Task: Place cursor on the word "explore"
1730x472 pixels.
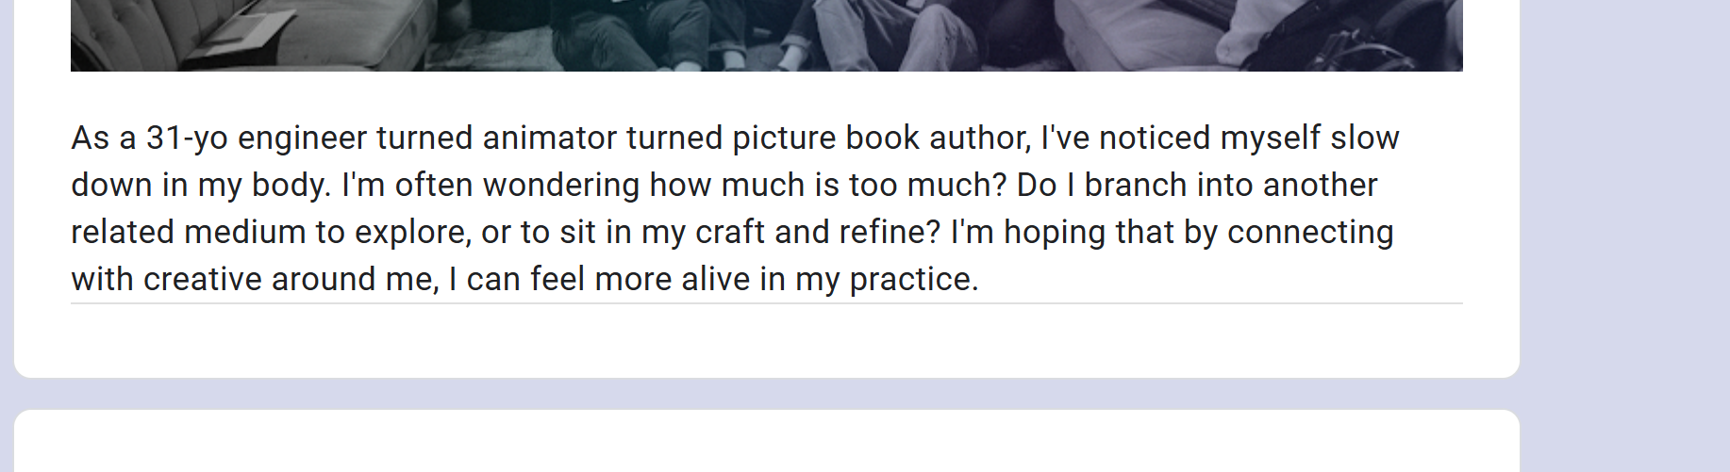Action: pyautogui.click(x=412, y=233)
